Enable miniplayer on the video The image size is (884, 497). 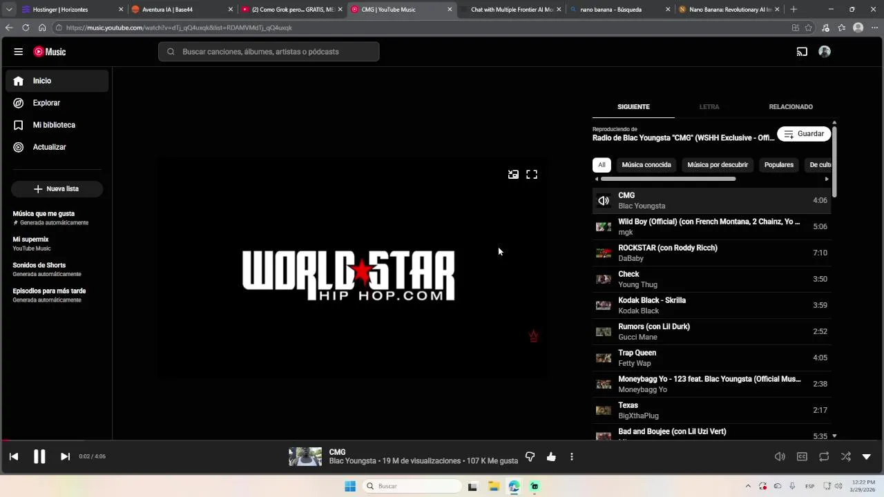(x=513, y=175)
